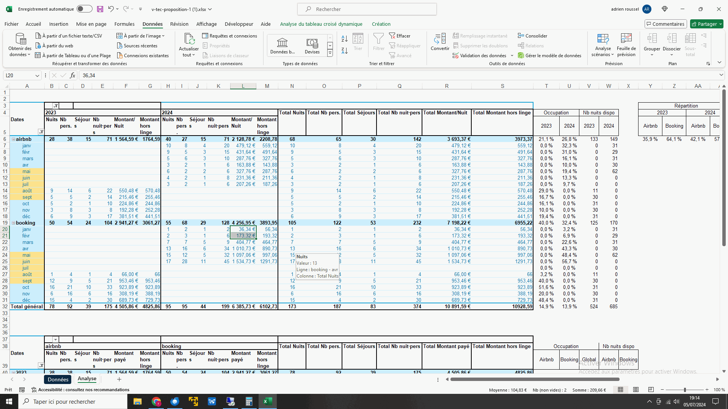The height and width of the screenshot is (409, 728).
Task: Switch to the Analyse sheet tab
Action: point(87,379)
